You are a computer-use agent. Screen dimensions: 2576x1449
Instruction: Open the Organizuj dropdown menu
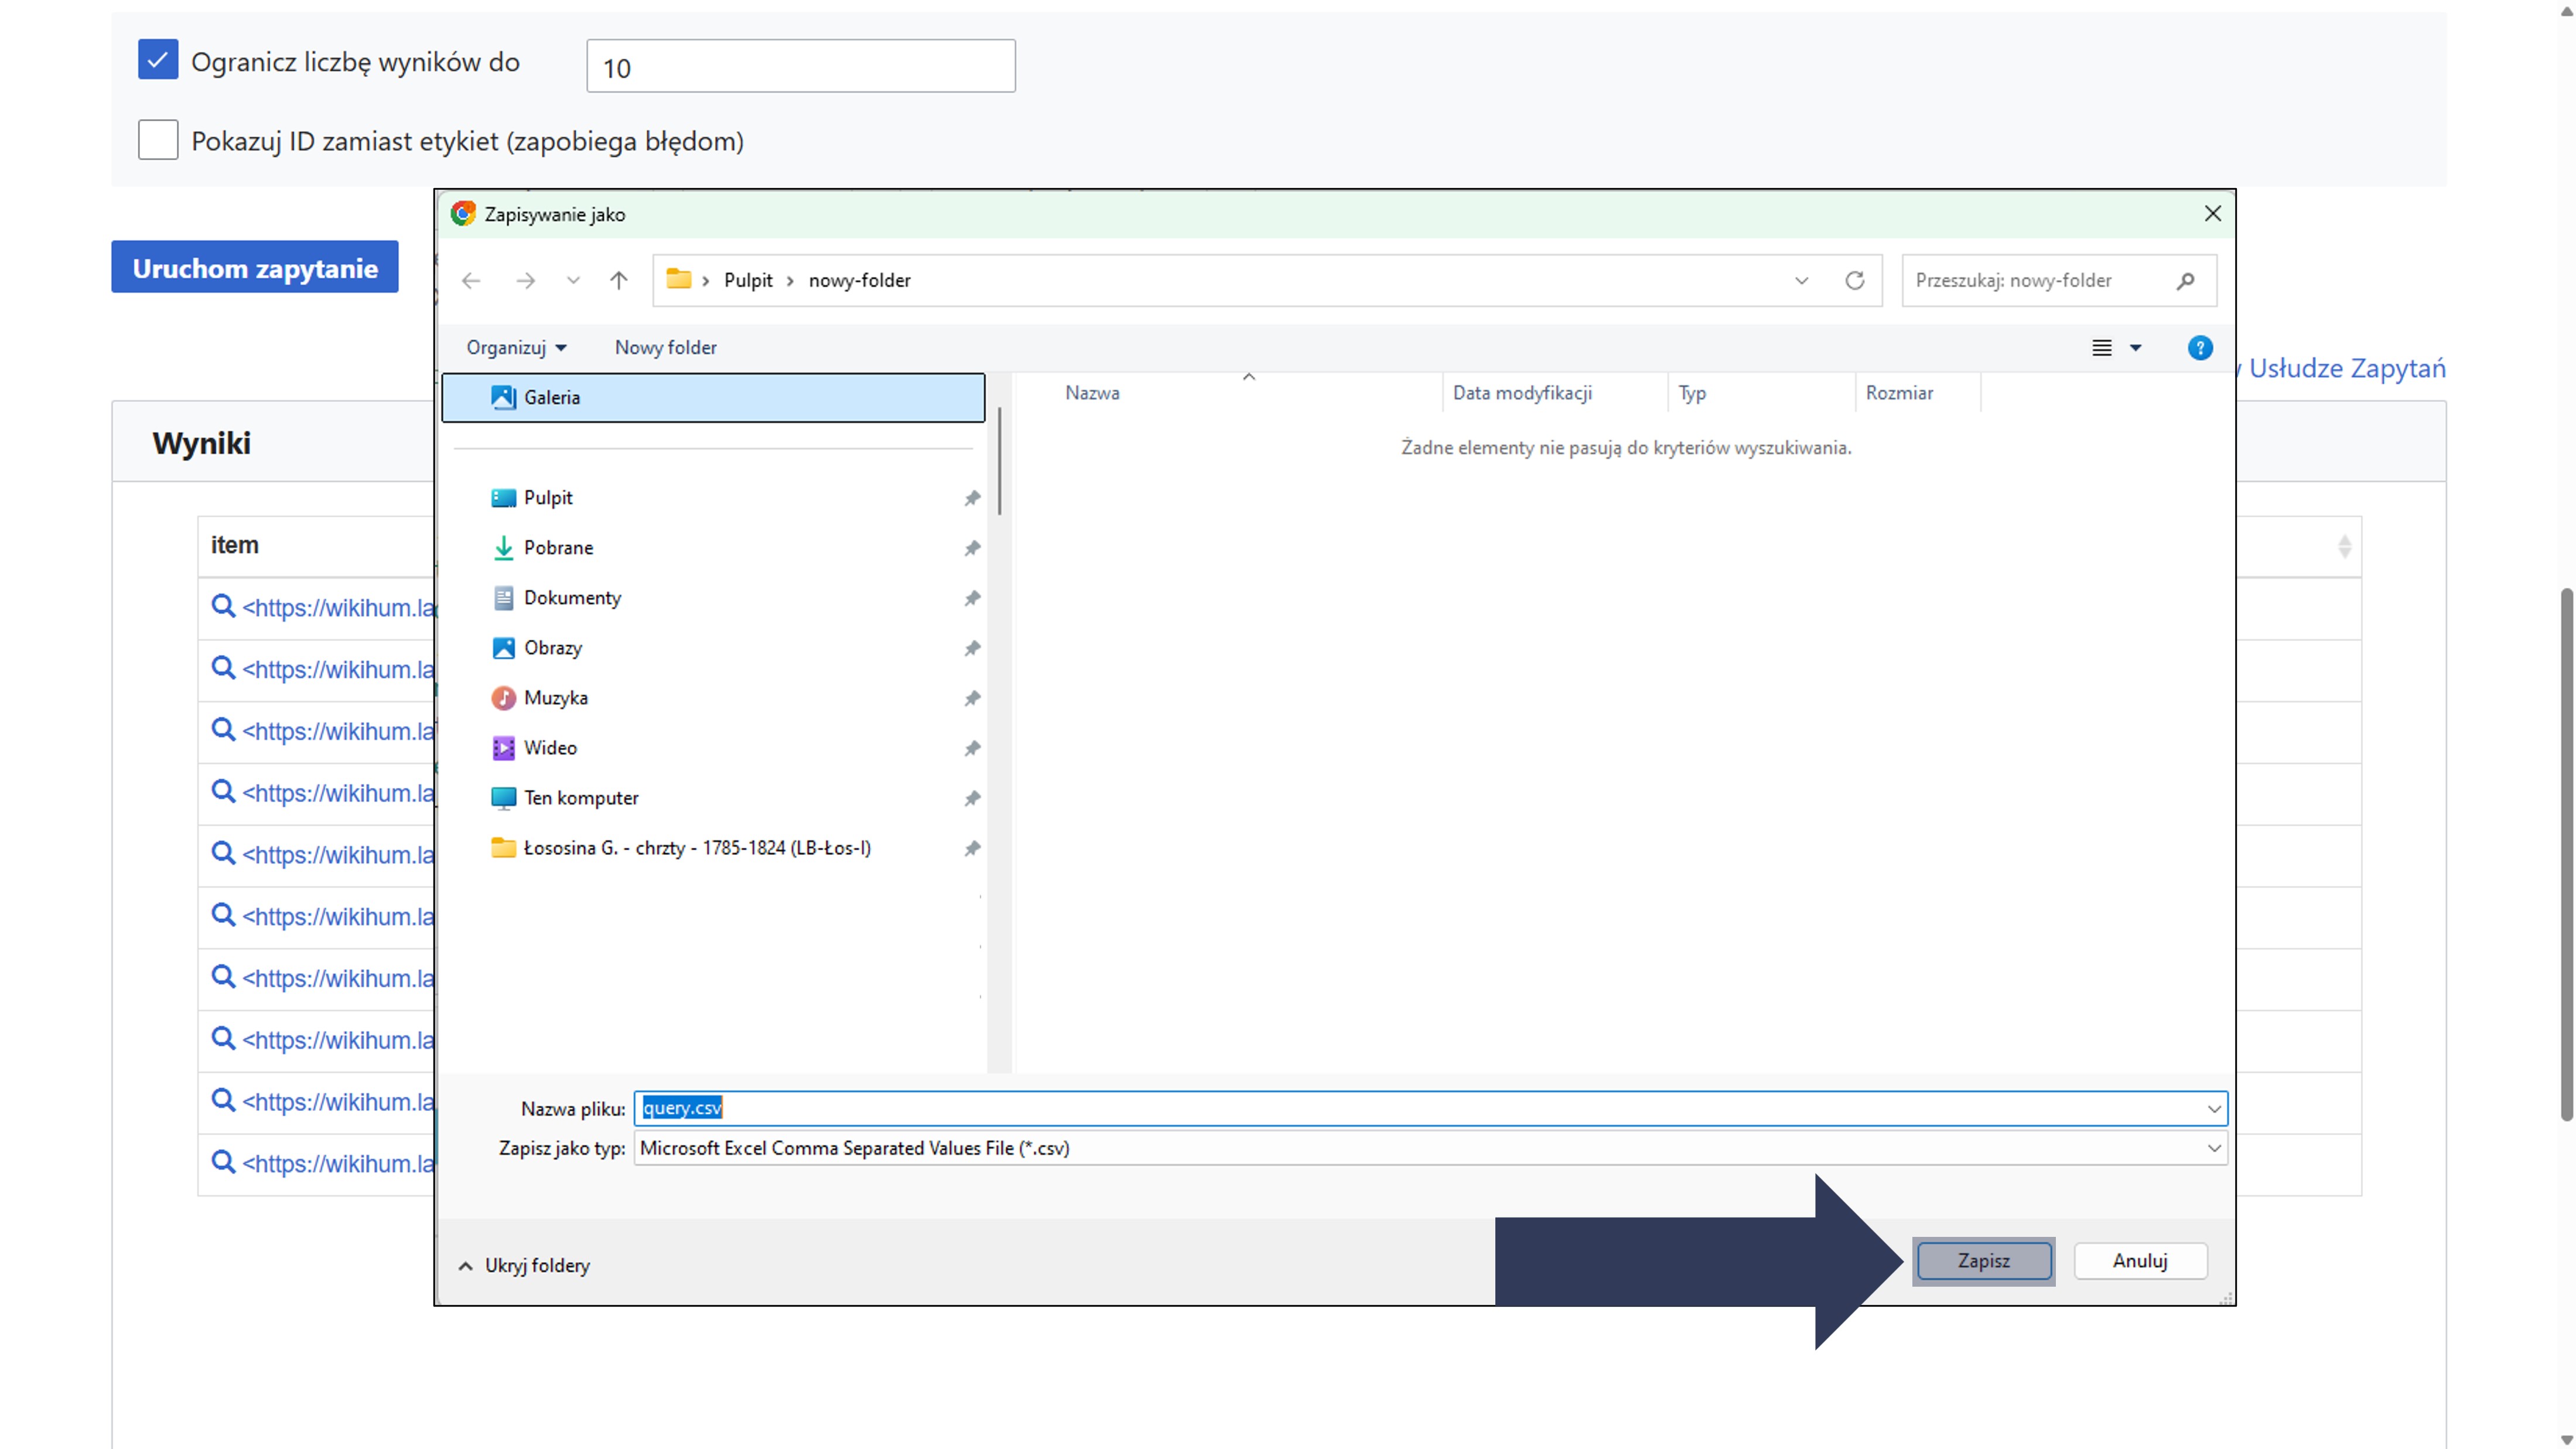click(x=516, y=347)
